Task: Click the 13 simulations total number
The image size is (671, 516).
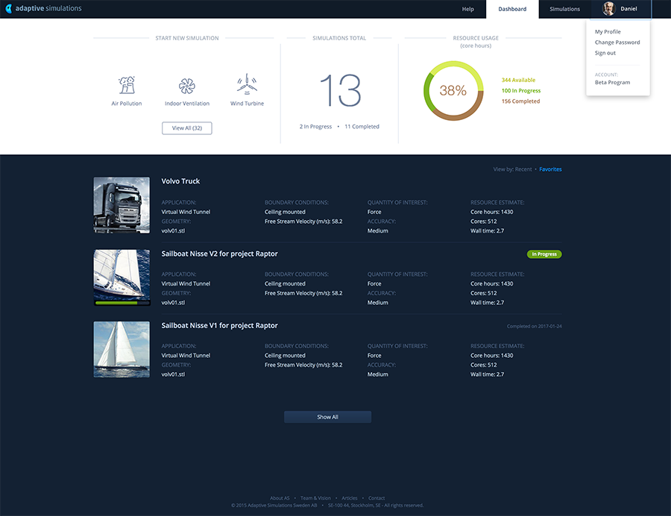Action: [x=340, y=90]
